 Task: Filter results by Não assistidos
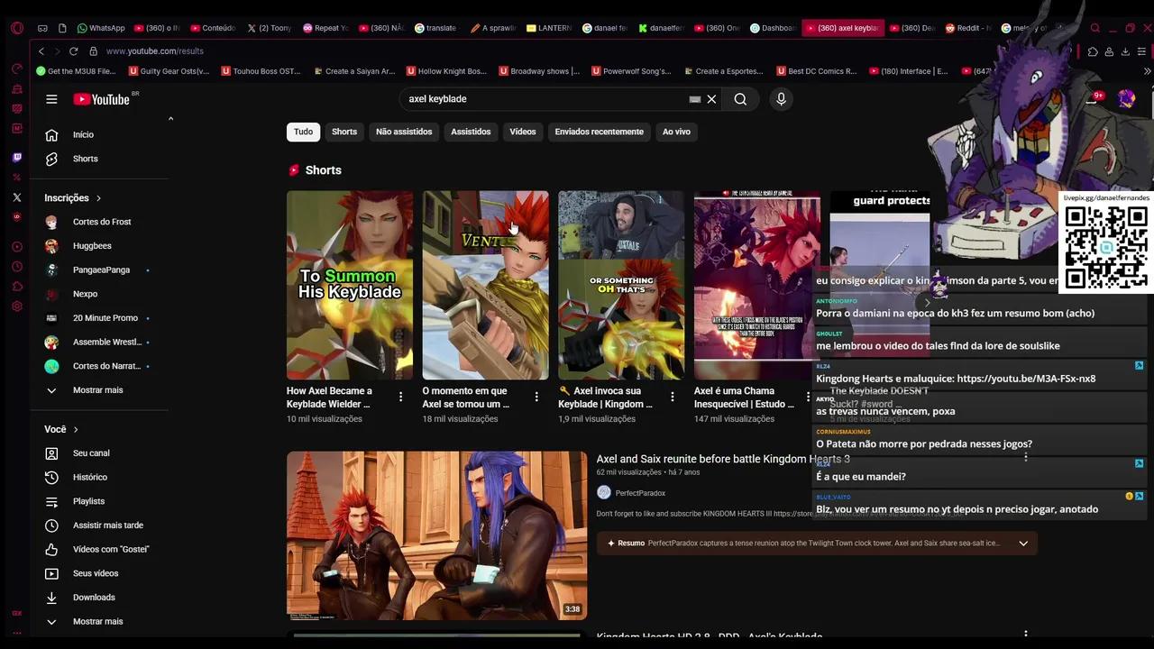point(404,132)
